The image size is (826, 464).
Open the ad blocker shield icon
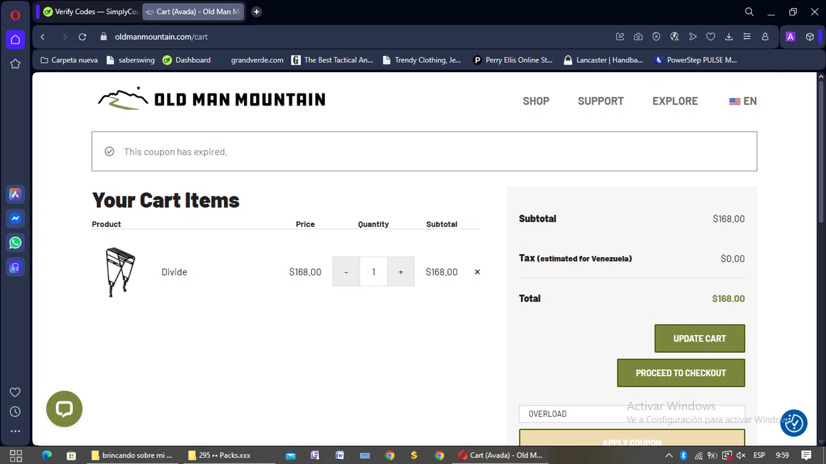[656, 37]
